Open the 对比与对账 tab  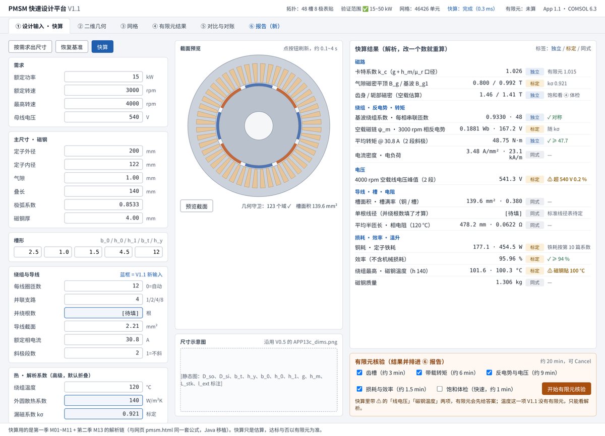pyautogui.click(x=217, y=26)
